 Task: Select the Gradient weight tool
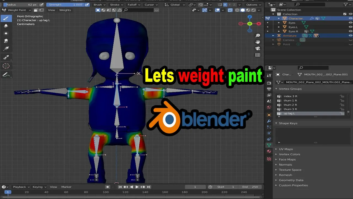point(6,48)
